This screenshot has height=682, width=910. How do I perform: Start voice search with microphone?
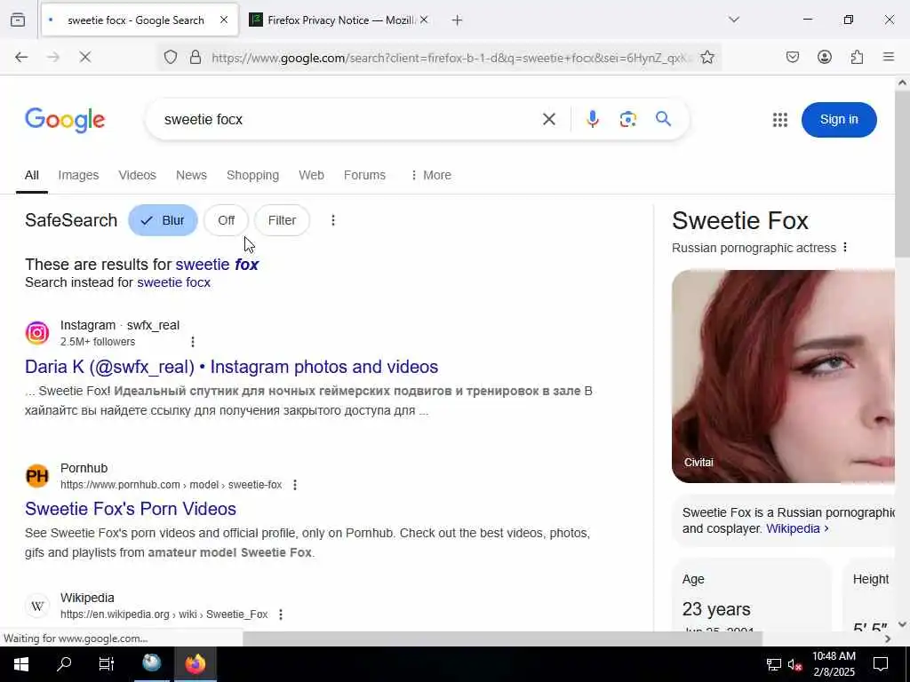pyautogui.click(x=592, y=120)
